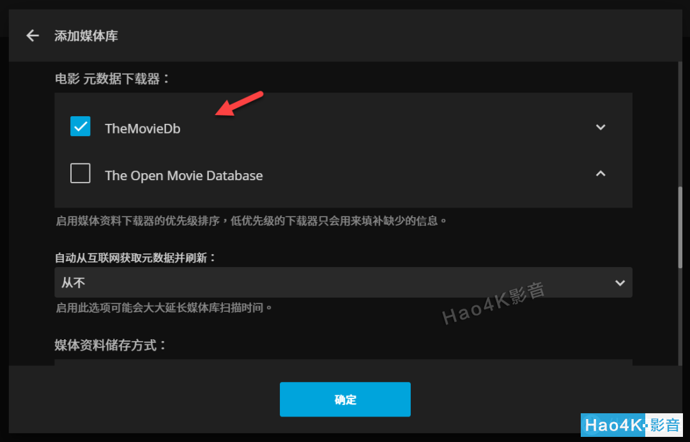Image resolution: width=690 pixels, height=442 pixels.
Task: Select the TheMovieDb label text
Action: tap(142, 128)
